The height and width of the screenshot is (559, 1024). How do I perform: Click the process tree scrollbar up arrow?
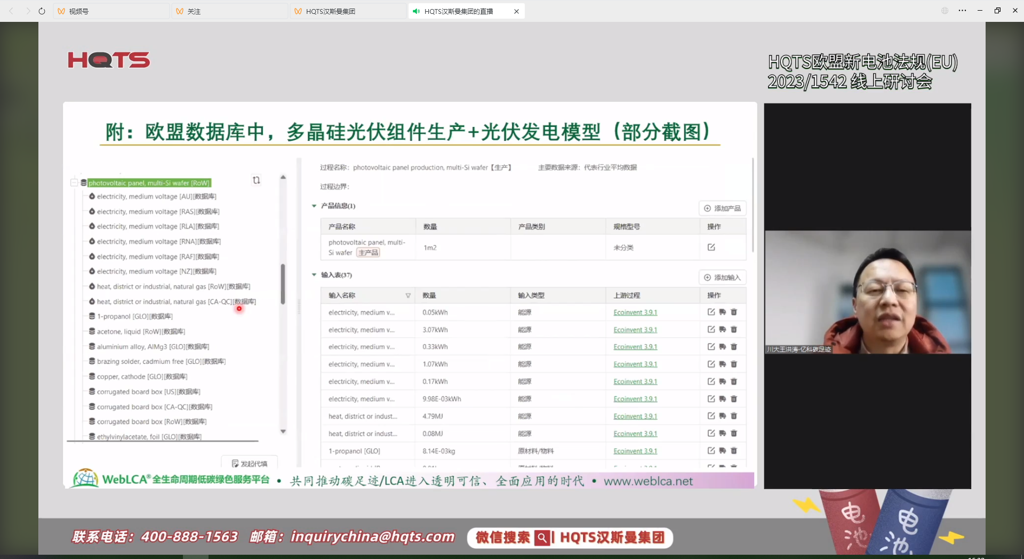pos(283,177)
